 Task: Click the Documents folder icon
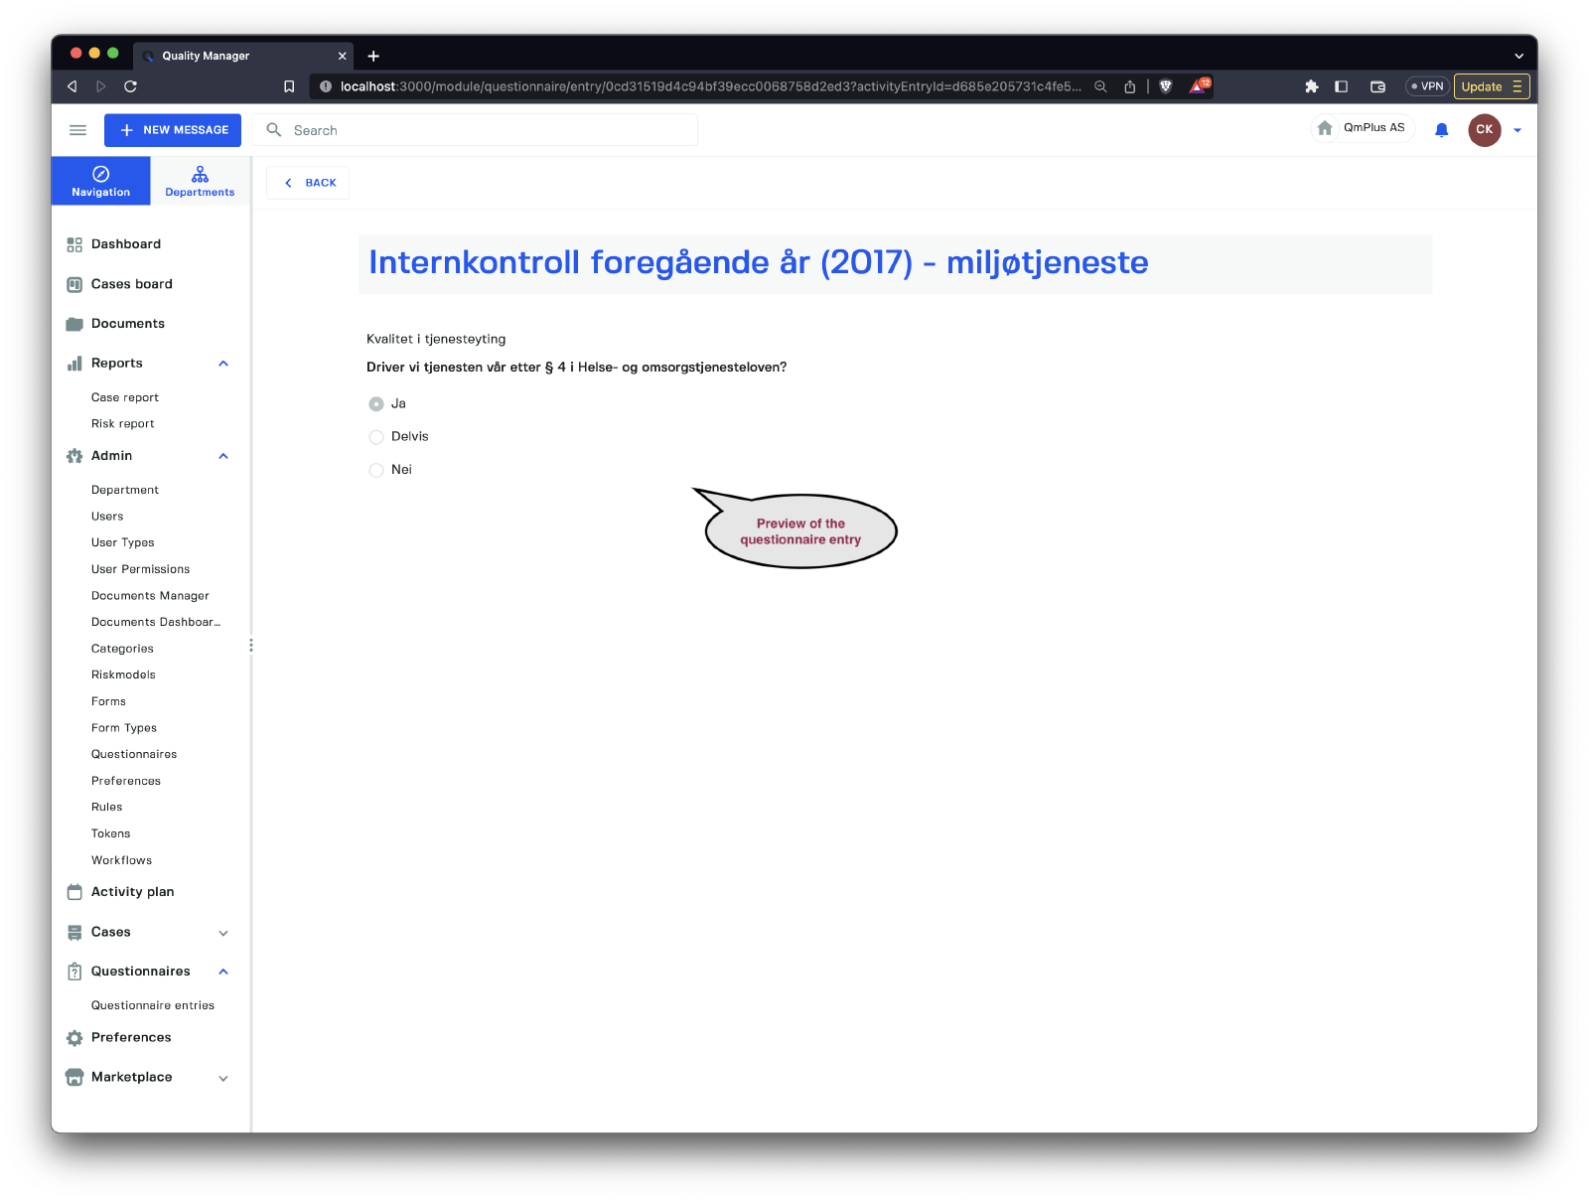click(74, 324)
